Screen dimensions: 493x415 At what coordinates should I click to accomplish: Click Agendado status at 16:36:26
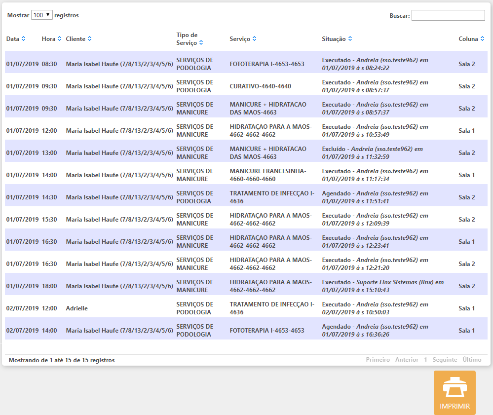pyautogui.click(x=375, y=331)
